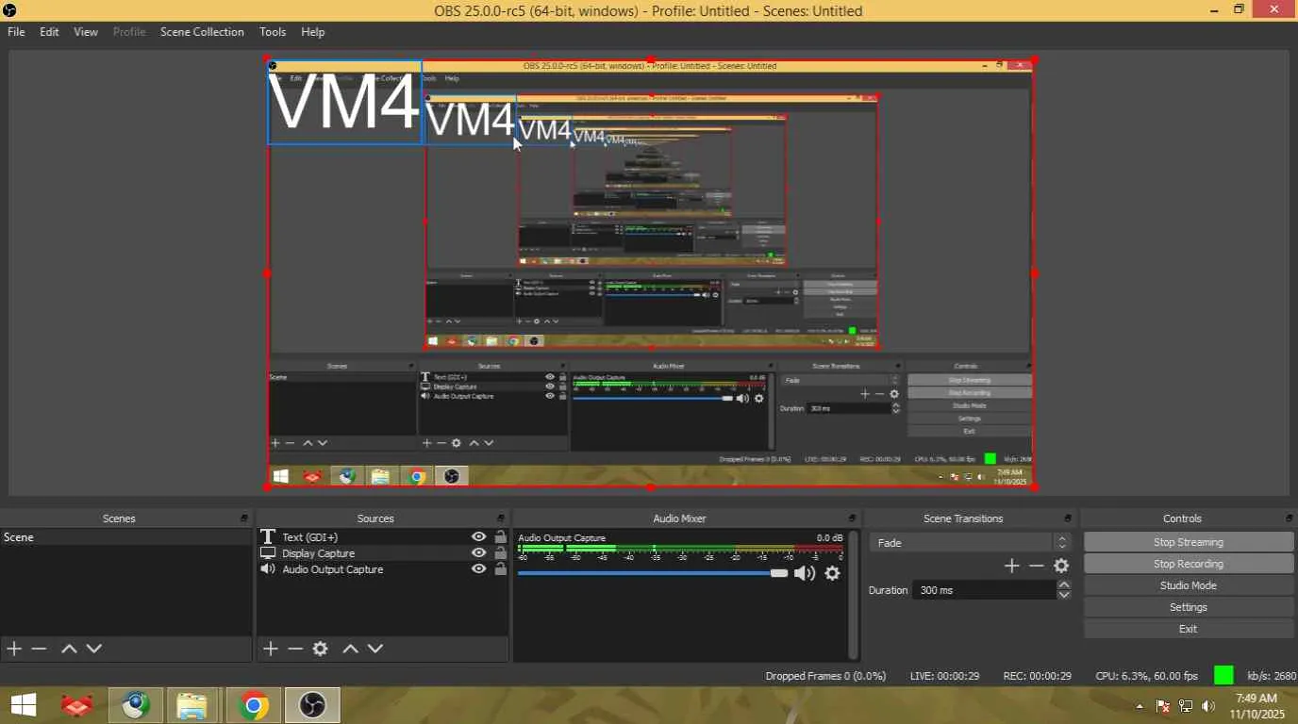Click the Duration field showing 300 ms
The image size is (1298, 724).
tap(985, 590)
